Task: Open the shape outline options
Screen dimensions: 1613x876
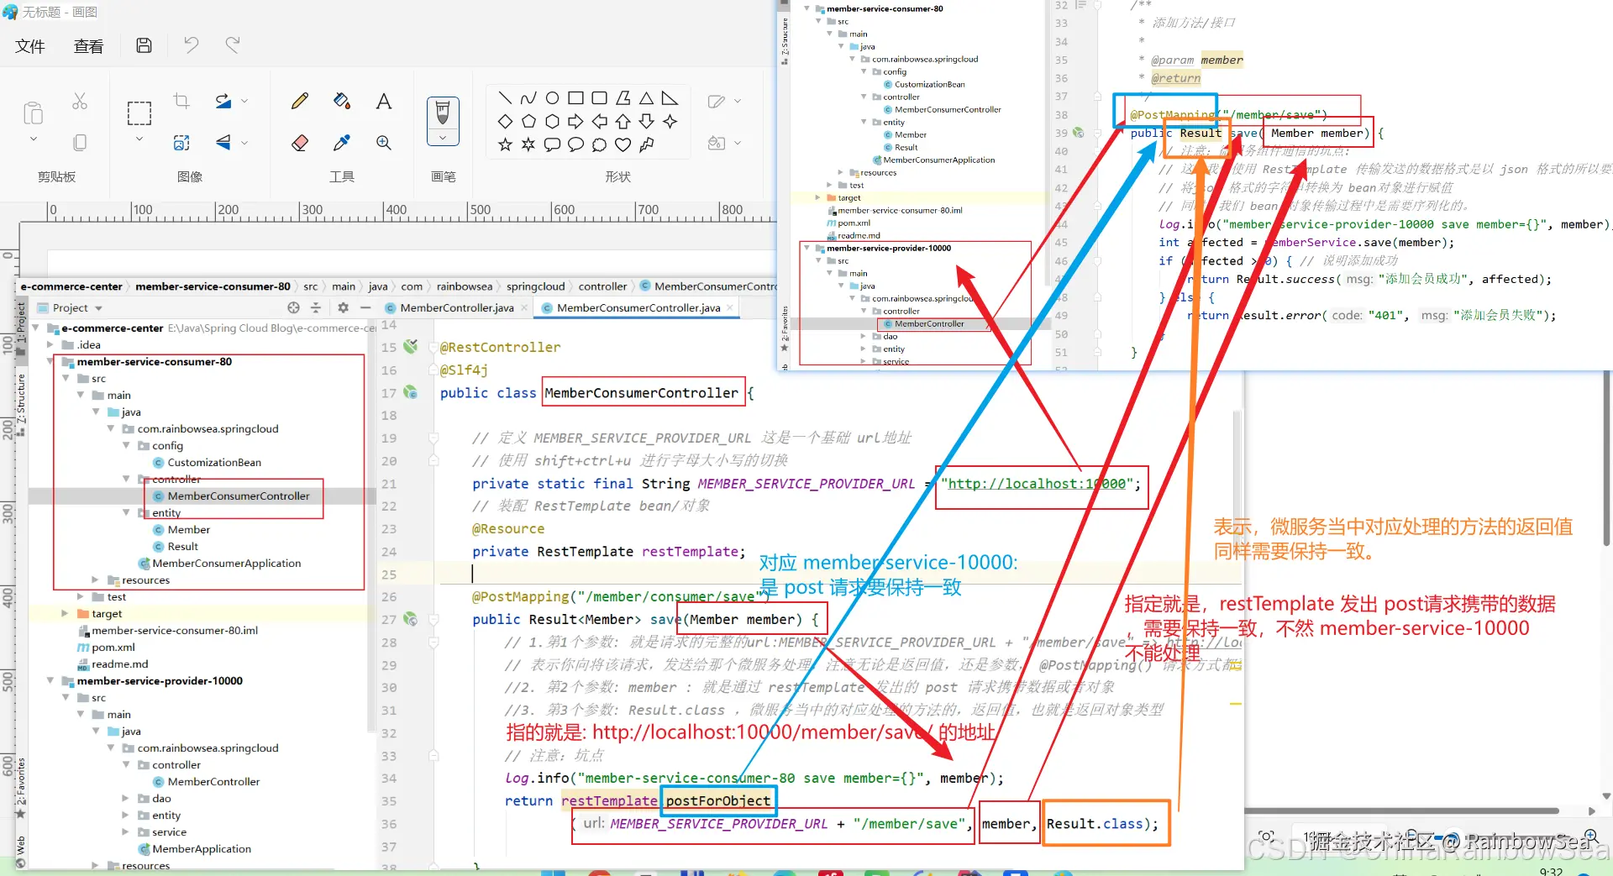Action: (716, 102)
